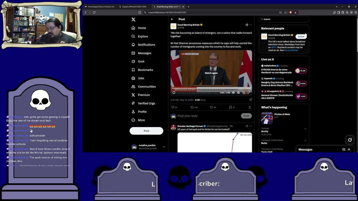Reload the page in the browser
The width and height of the screenshot is (358, 201).
tap(94, 12)
